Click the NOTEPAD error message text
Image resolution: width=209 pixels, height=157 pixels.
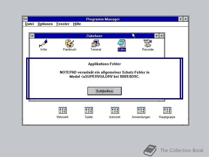tap(104, 74)
